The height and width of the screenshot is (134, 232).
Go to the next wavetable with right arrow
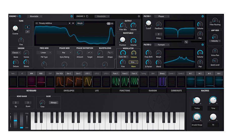coord(73,23)
